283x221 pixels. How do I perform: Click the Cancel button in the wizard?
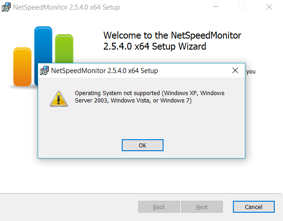[254, 207]
